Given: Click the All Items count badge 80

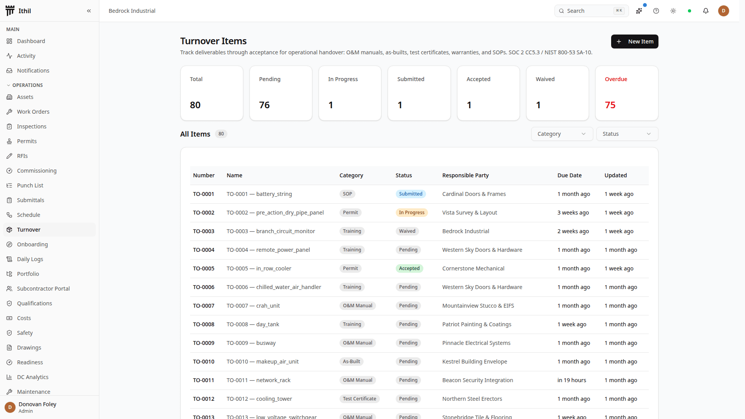Looking at the screenshot, I should 221,134.
